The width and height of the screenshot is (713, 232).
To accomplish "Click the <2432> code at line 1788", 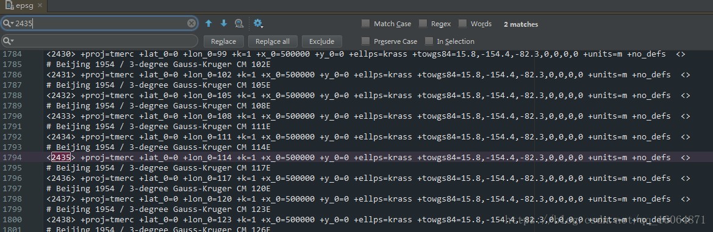I will [61, 96].
